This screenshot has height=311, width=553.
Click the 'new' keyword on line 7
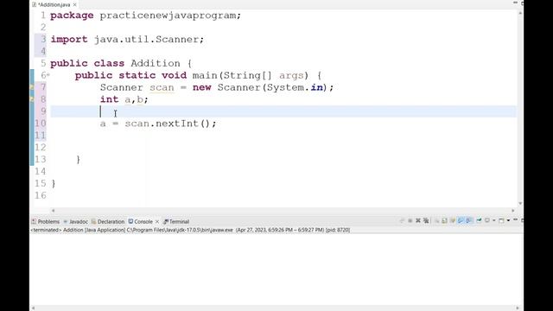[x=201, y=87]
